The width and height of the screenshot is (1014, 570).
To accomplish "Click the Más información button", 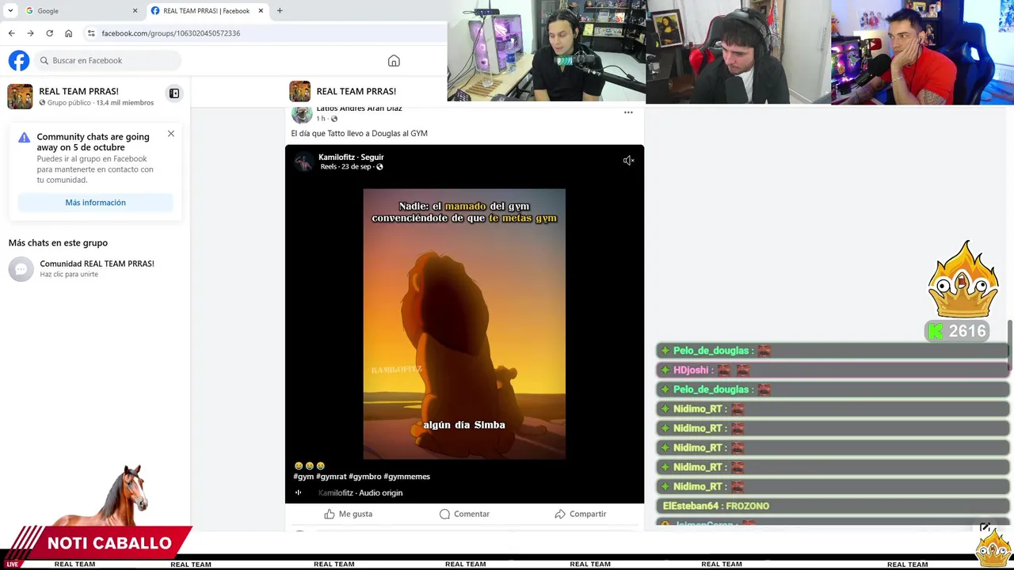I will coord(95,203).
